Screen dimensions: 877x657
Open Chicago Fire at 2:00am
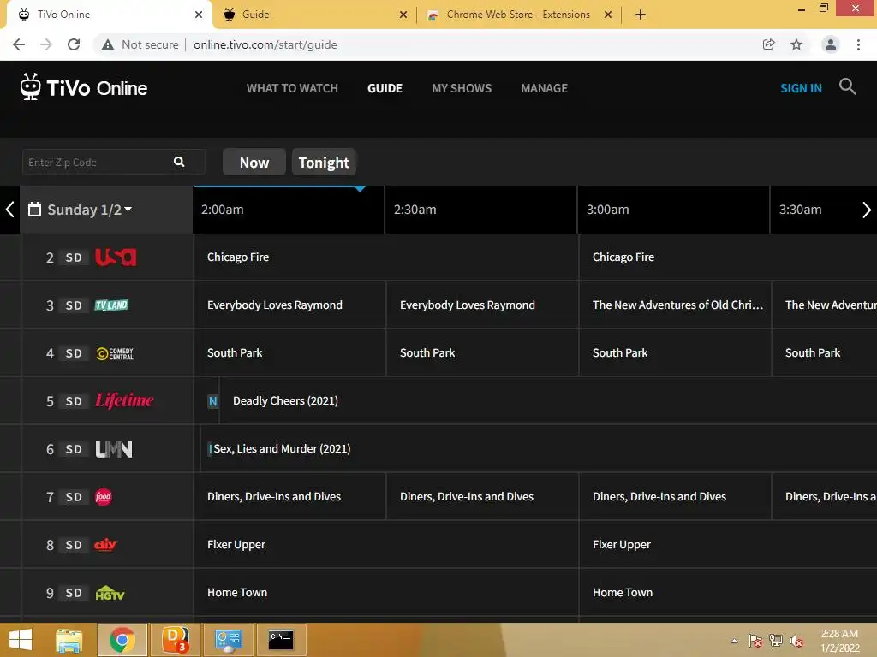386,257
